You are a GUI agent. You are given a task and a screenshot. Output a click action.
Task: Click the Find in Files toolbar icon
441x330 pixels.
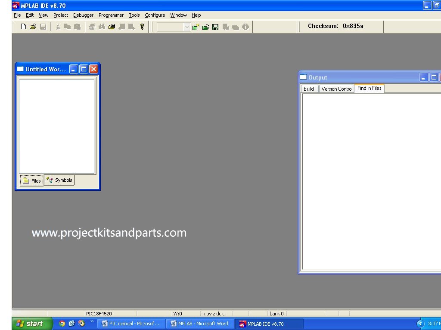point(112,27)
